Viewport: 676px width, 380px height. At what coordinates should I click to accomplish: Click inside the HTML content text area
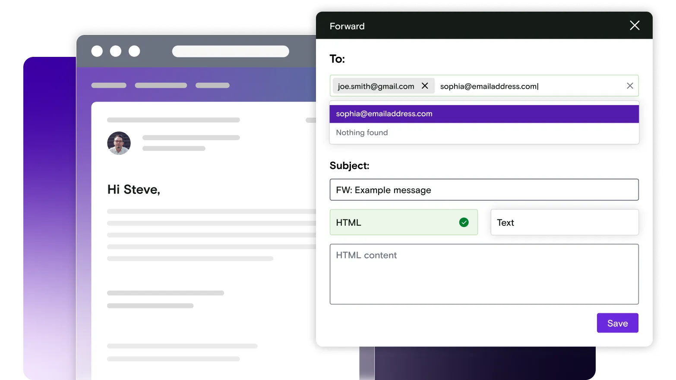coord(483,278)
